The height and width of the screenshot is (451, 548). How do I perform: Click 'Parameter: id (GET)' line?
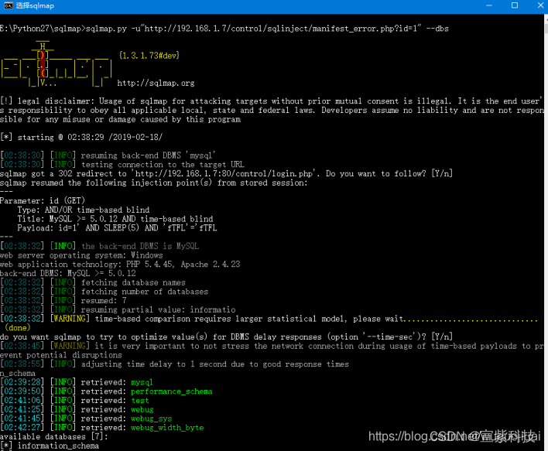click(x=43, y=201)
